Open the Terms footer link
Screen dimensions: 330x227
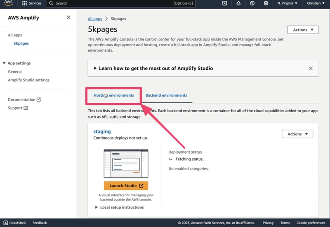(x=285, y=223)
